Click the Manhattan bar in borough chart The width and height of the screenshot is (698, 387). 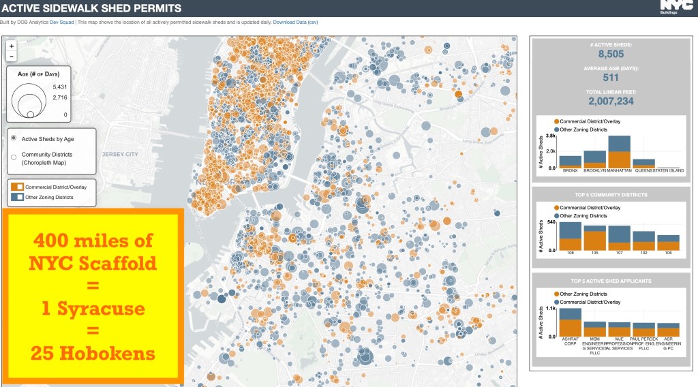[619, 152]
